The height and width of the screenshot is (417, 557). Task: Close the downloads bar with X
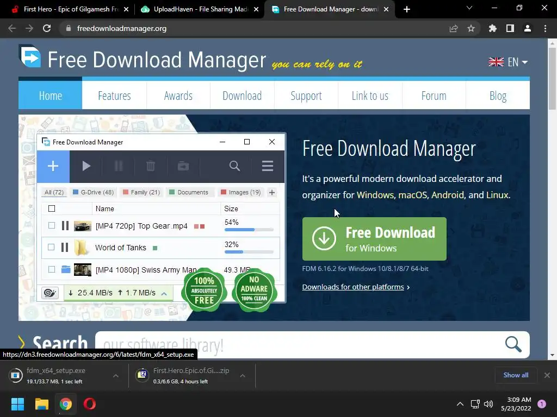(x=547, y=375)
